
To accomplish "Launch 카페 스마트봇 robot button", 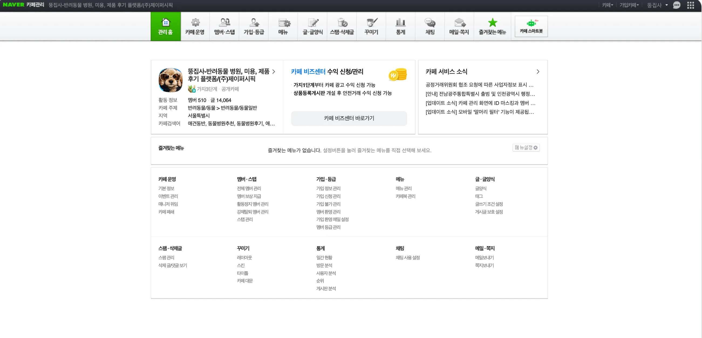I will click(x=531, y=26).
